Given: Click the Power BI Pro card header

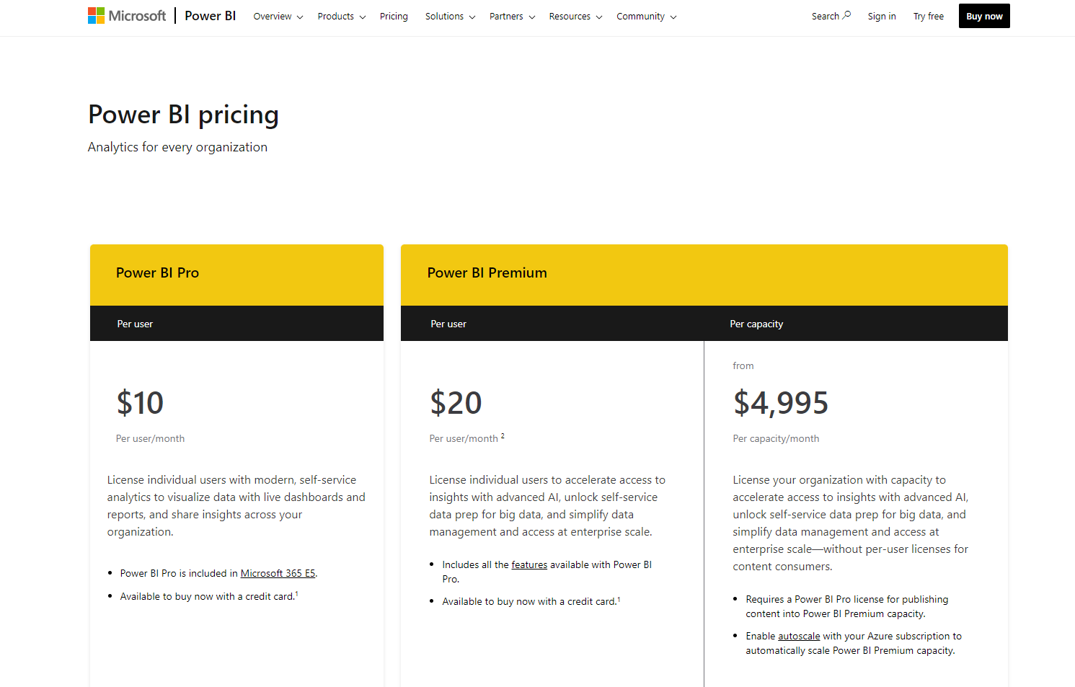Looking at the screenshot, I should (x=157, y=273).
